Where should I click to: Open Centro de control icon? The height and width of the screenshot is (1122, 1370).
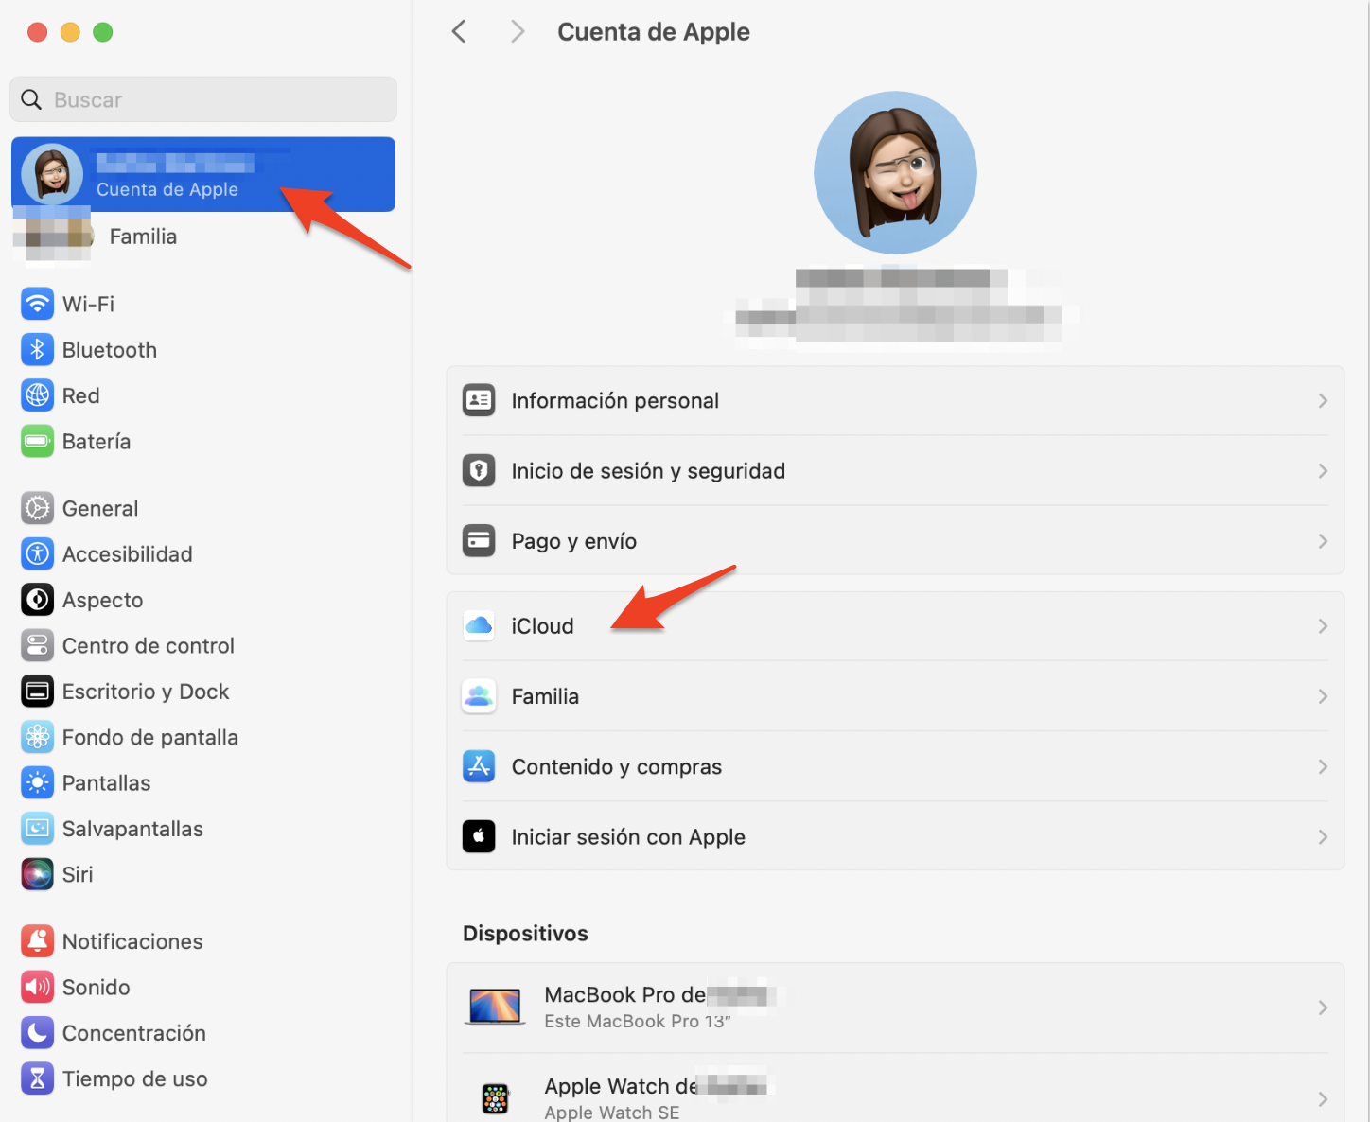click(37, 645)
